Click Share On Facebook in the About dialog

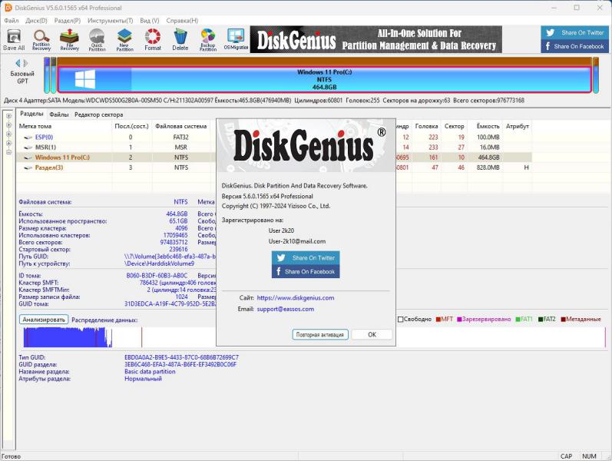coord(306,271)
